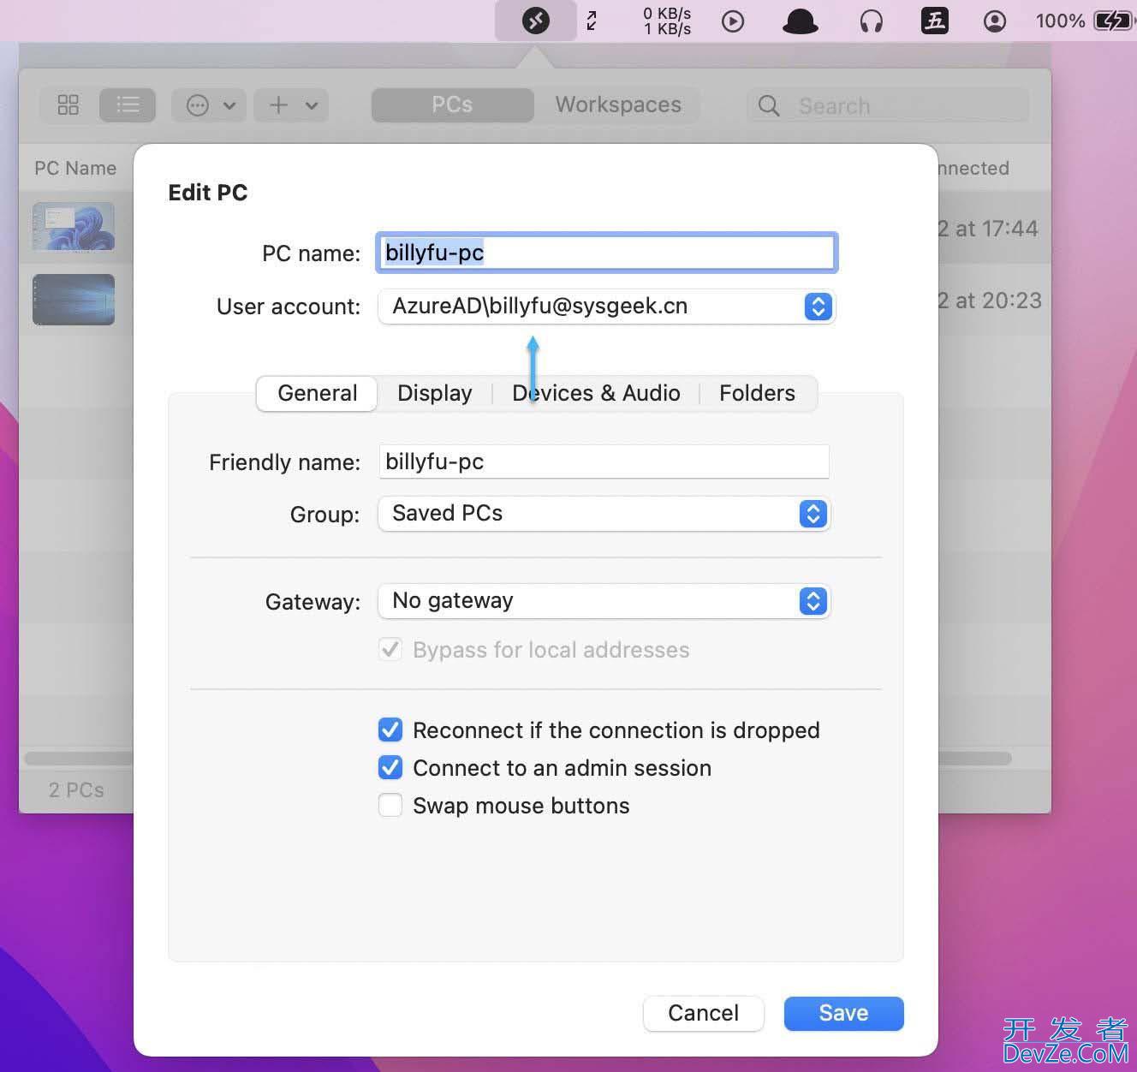Click the diagonal arrows menu bar icon
Screen dimensions: 1137x1072
point(592,21)
